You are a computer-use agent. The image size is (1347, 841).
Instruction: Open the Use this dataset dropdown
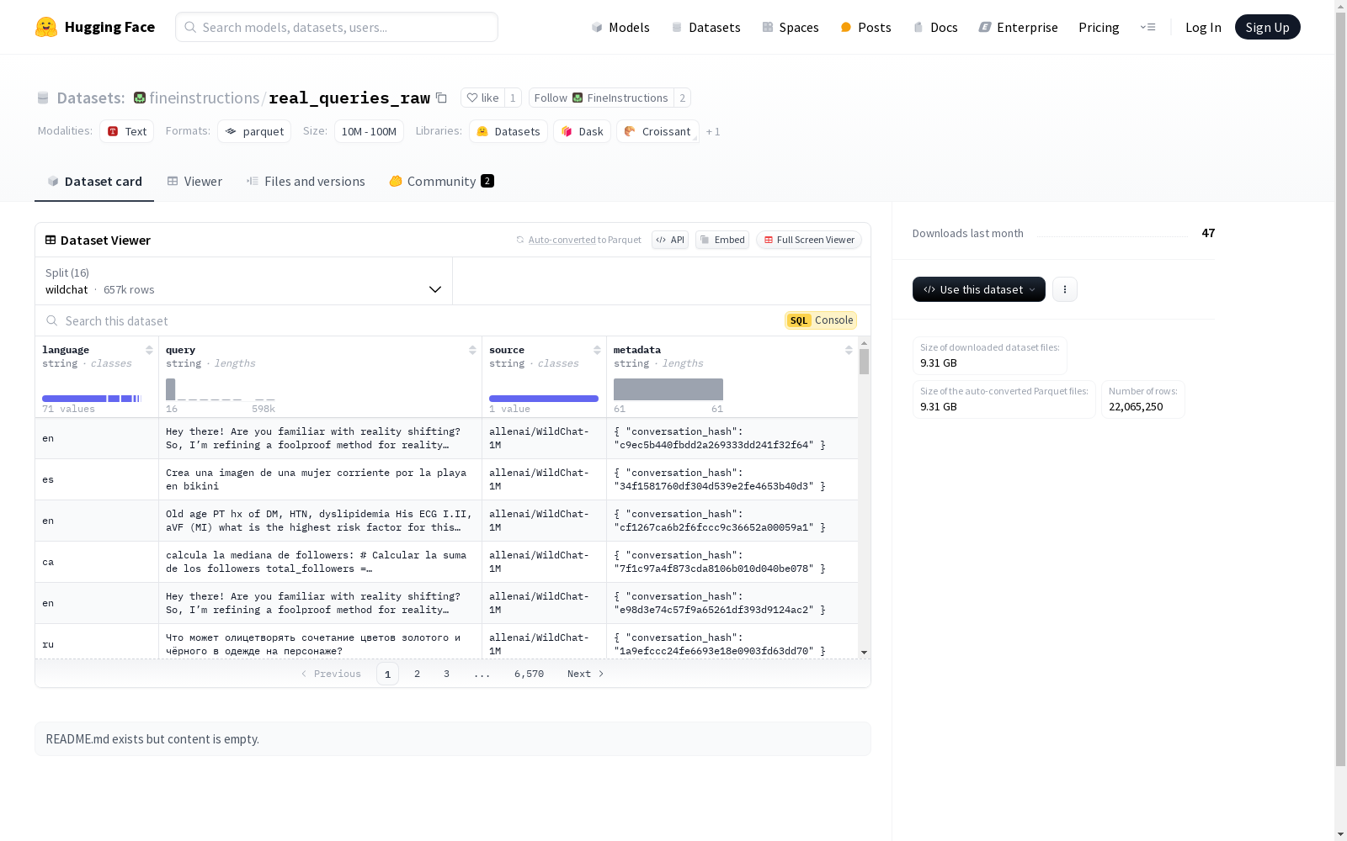click(979, 289)
